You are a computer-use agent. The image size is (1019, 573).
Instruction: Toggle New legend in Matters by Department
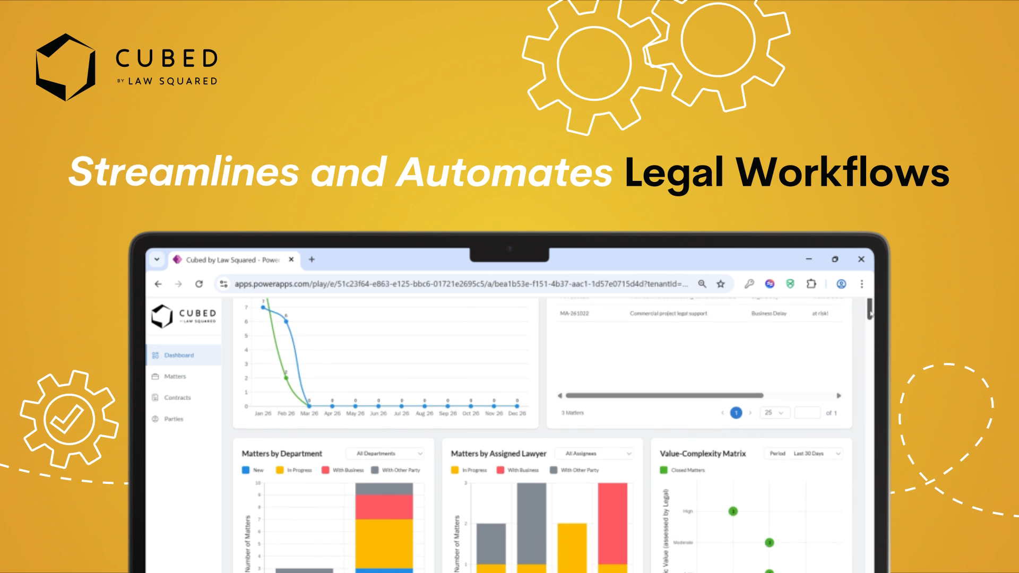coord(253,470)
